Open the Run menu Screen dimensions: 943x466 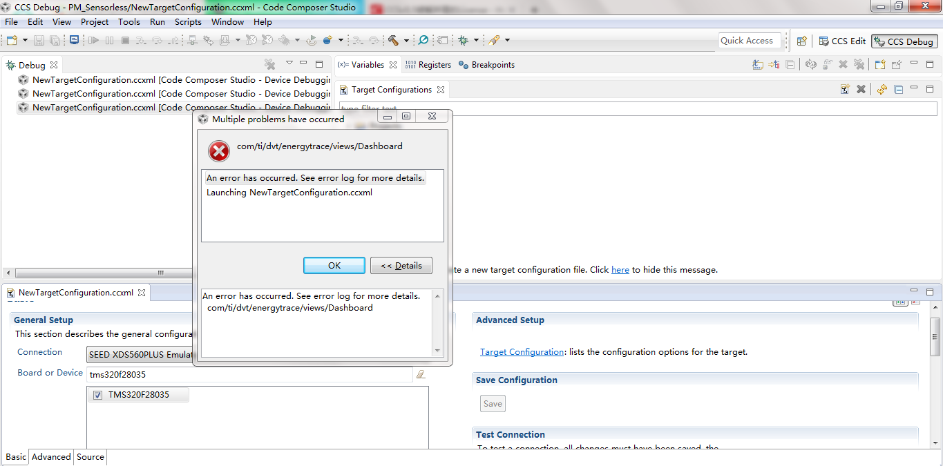[x=158, y=22]
